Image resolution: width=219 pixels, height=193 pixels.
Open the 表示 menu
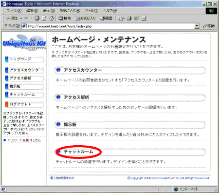pyautogui.click(x=49, y=11)
